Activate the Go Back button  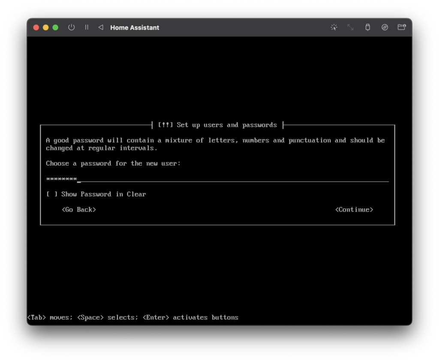79,210
